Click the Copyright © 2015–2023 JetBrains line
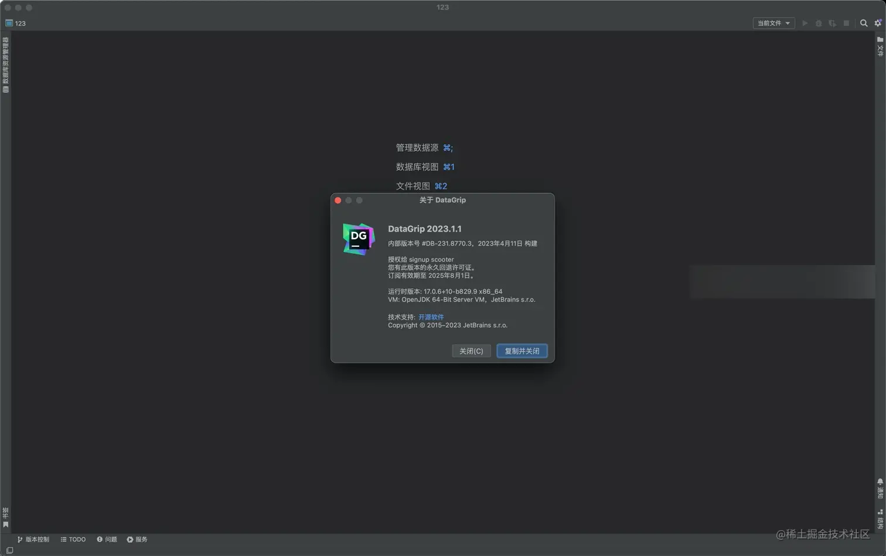The image size is (886, 556). (448, 326)
